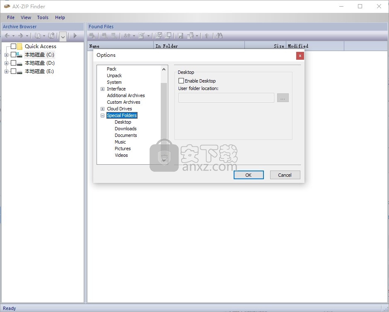Click the Size column header
This screenshot has width=389, height=312.
pos(266,46)
